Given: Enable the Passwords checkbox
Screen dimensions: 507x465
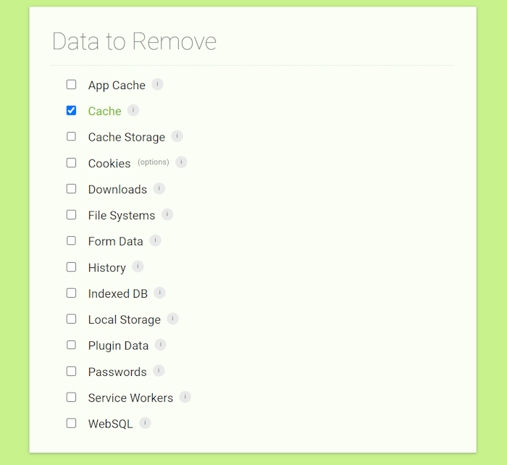Looking at the screenshot, I should click(x=71, y=372).
